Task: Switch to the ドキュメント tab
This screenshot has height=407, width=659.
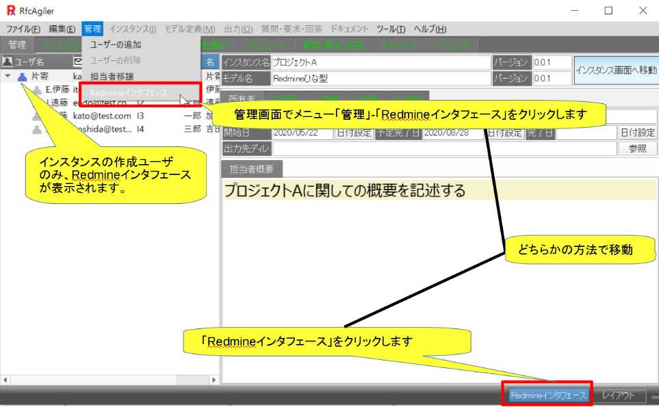Action: click(400, 45)
